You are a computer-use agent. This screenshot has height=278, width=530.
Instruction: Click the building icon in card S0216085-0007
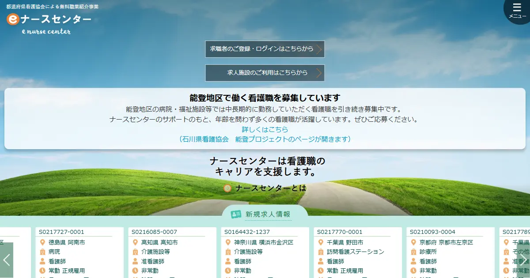[x=136, y=252]
